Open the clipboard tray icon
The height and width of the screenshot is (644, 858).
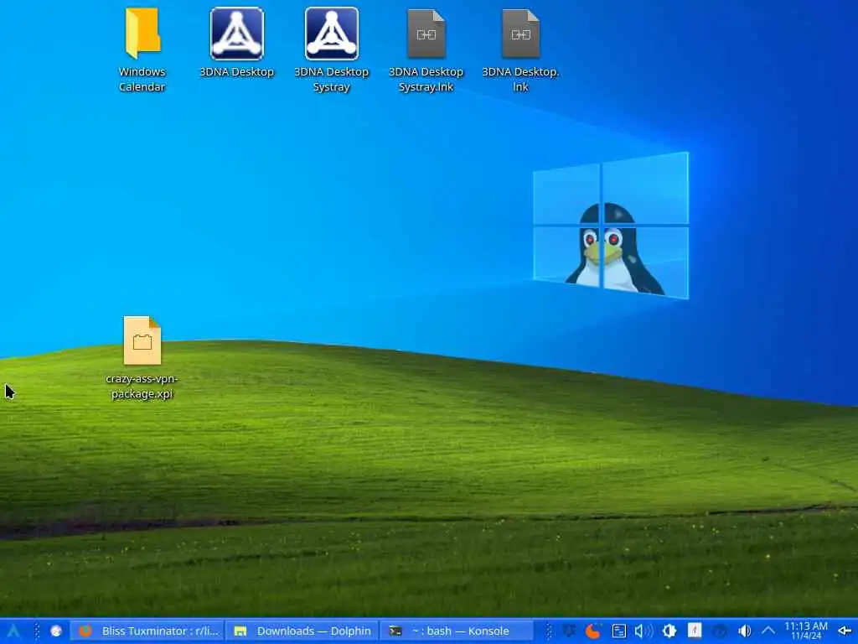(619, 631)
